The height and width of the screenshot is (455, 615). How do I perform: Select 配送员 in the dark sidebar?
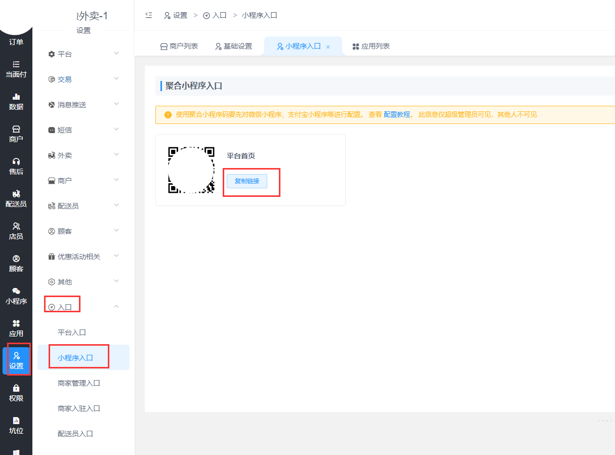click(x=16, y=199)
